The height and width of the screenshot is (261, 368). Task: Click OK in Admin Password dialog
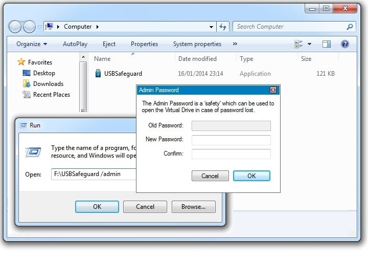coord(251,176)
